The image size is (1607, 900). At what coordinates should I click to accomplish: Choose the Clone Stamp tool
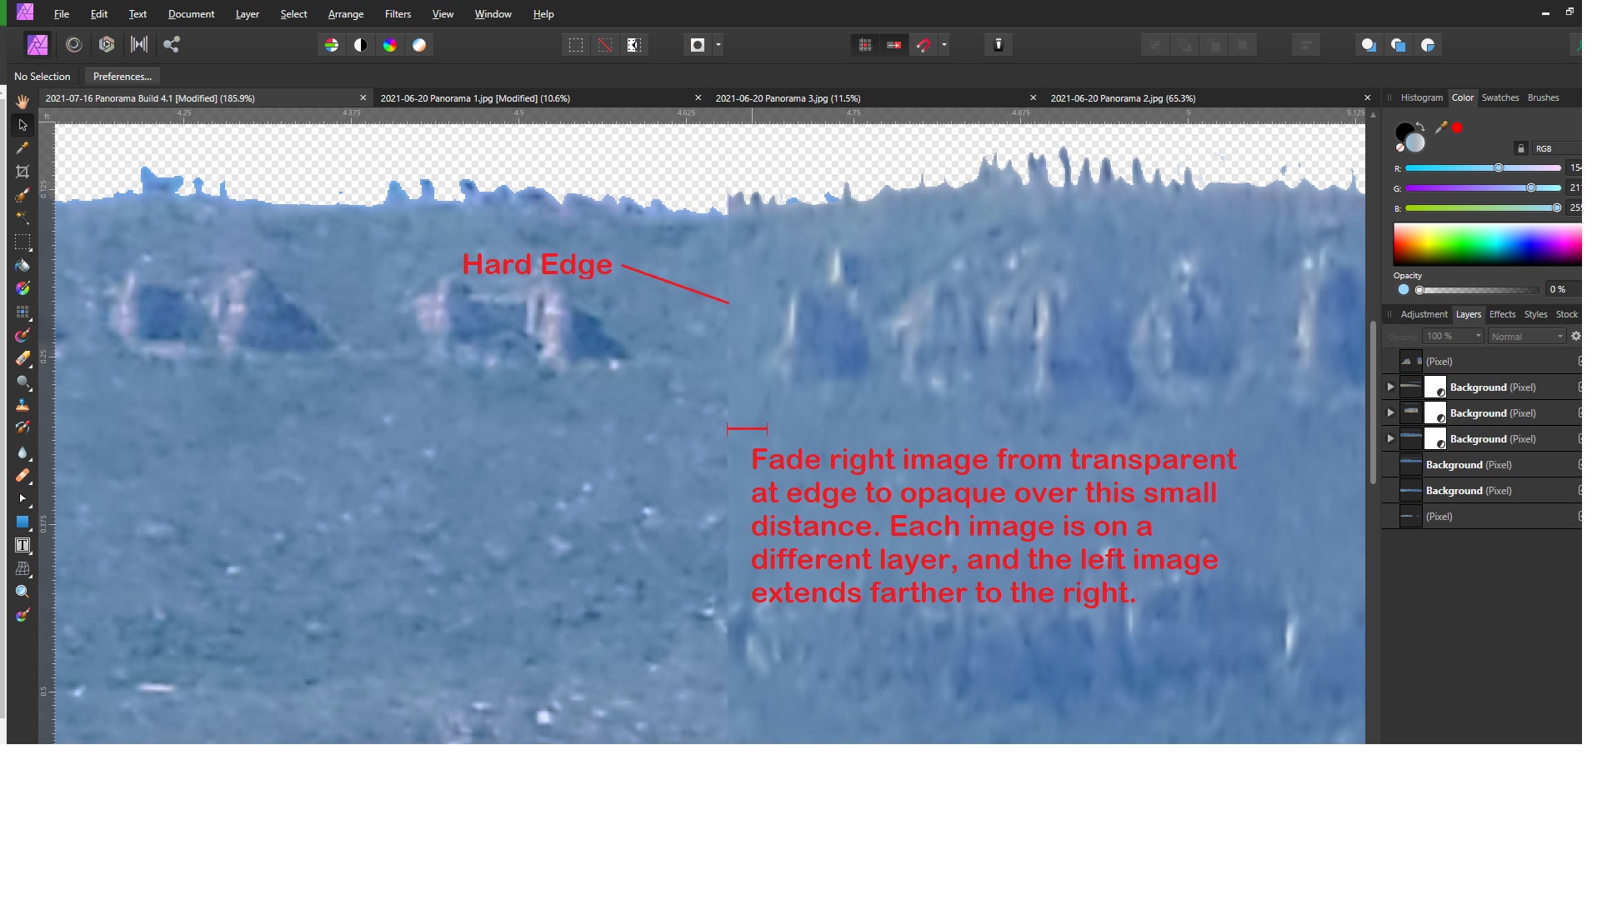23,406
